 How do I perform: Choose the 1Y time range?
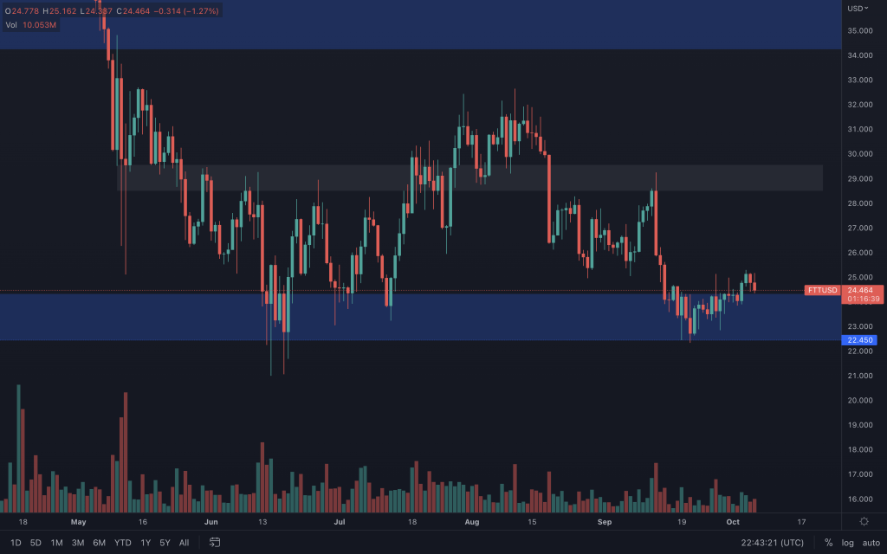[146, 543]
